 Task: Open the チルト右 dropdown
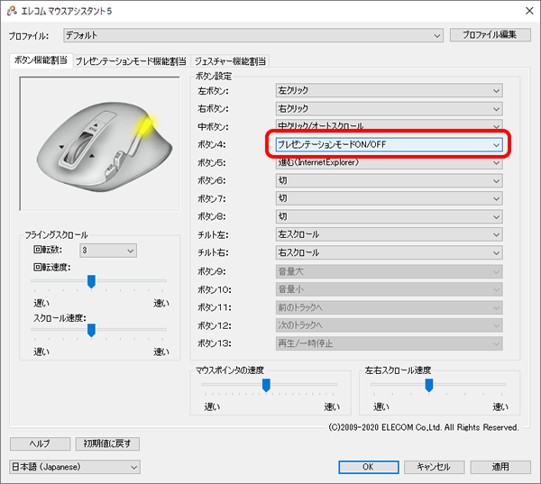[x=389, y=253]
